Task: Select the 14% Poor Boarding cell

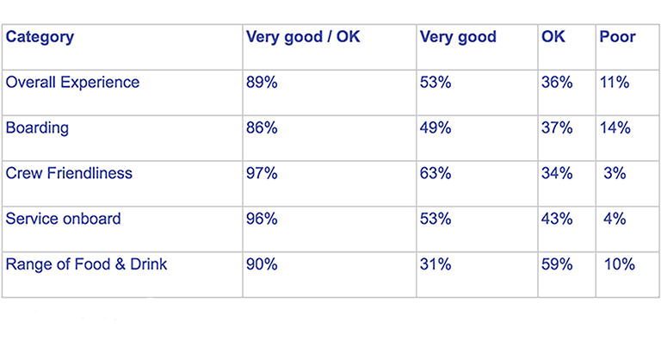Action: (615, 127)
